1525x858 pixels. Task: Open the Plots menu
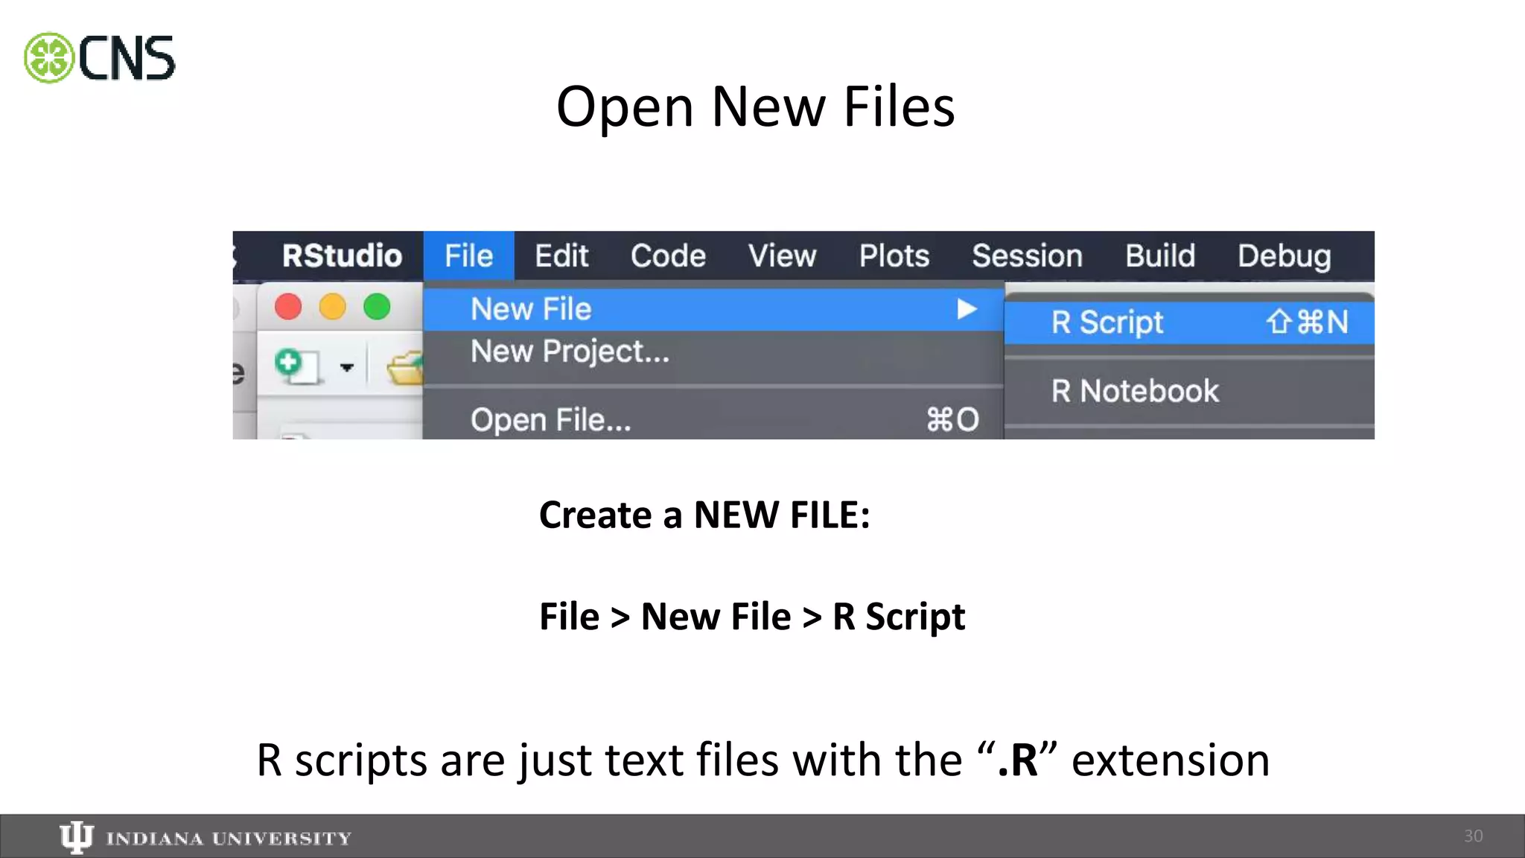894,256
